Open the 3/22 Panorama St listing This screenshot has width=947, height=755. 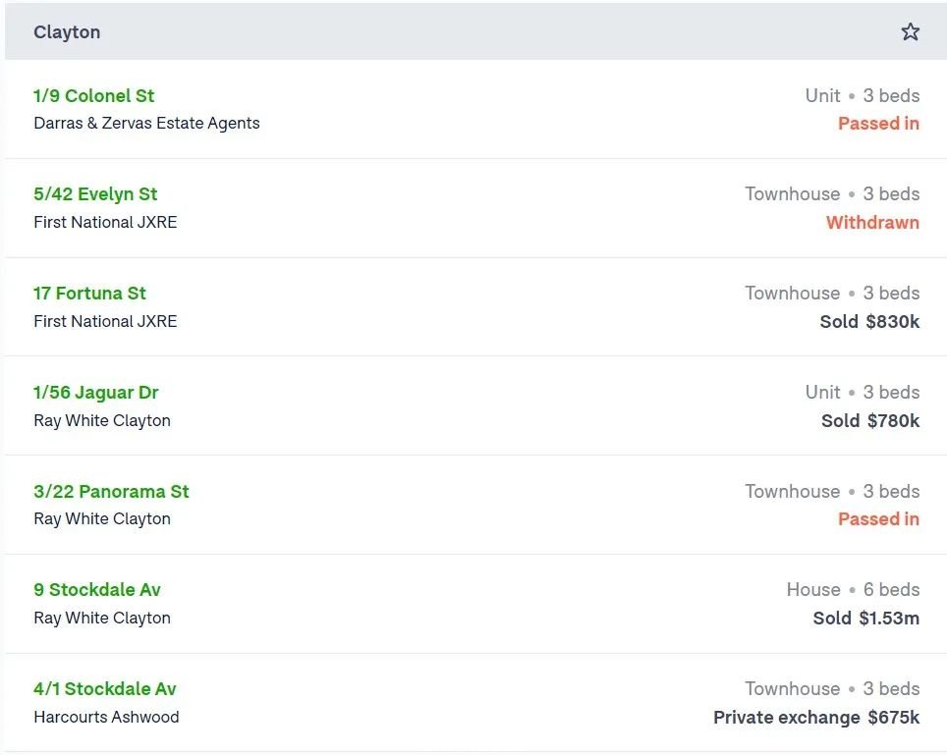[x=111, y=491]
